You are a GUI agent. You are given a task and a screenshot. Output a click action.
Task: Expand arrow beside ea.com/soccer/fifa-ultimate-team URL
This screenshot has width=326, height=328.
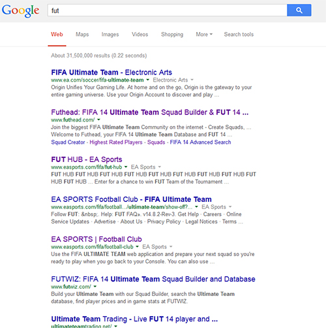[x=148, y=80]
